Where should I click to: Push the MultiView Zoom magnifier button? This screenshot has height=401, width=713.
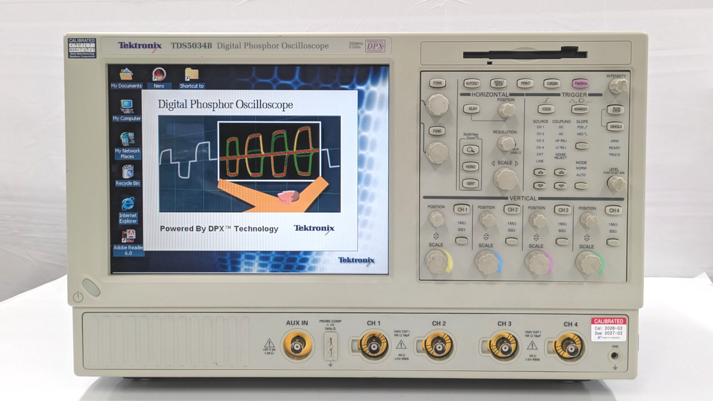click(471, 150)
